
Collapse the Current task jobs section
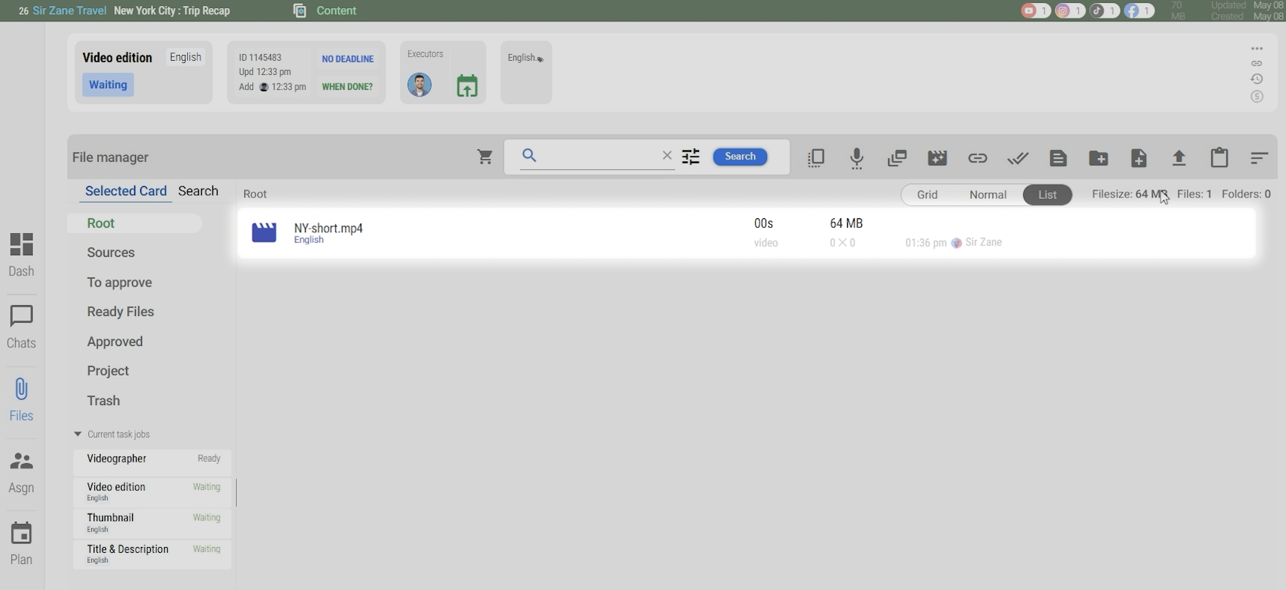[x=78, y=434]
